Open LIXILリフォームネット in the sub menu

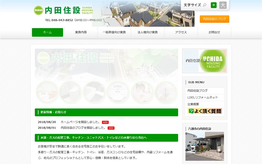(205, 97)
